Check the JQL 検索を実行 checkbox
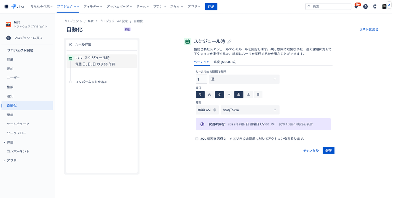 point(197,138)
